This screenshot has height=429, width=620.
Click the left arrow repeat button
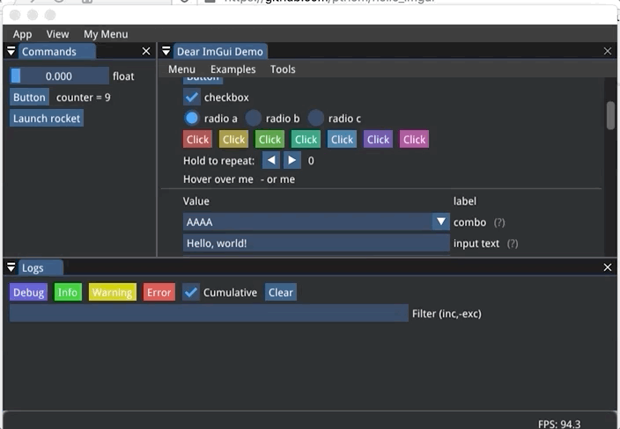click(271, 160)
